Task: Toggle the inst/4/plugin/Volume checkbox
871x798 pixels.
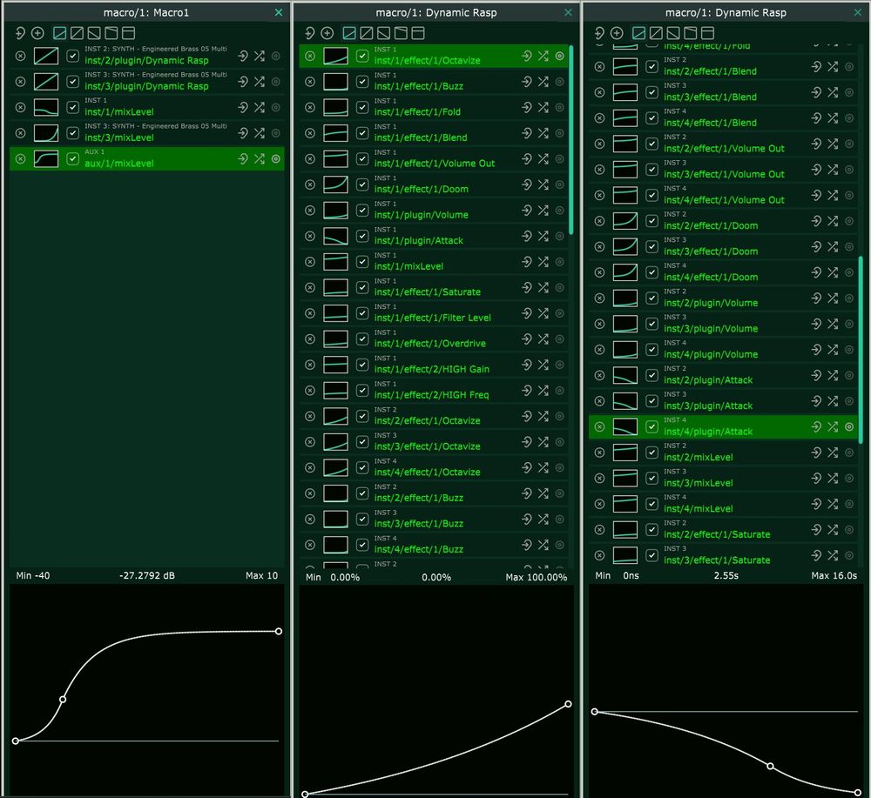Action: click(652, 350)
